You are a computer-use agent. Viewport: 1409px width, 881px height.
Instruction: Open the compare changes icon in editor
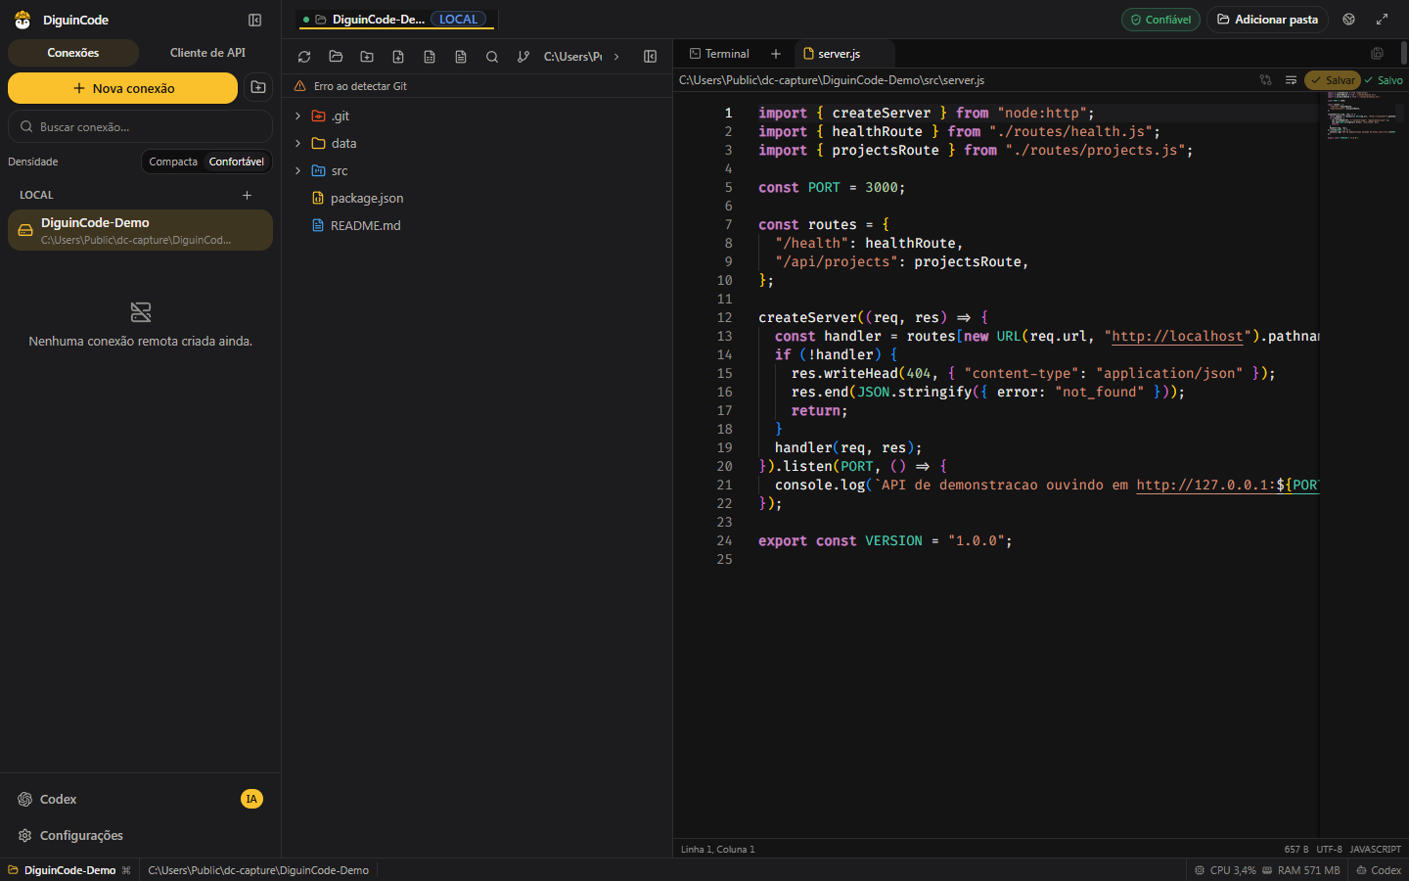click(1265, 80)
